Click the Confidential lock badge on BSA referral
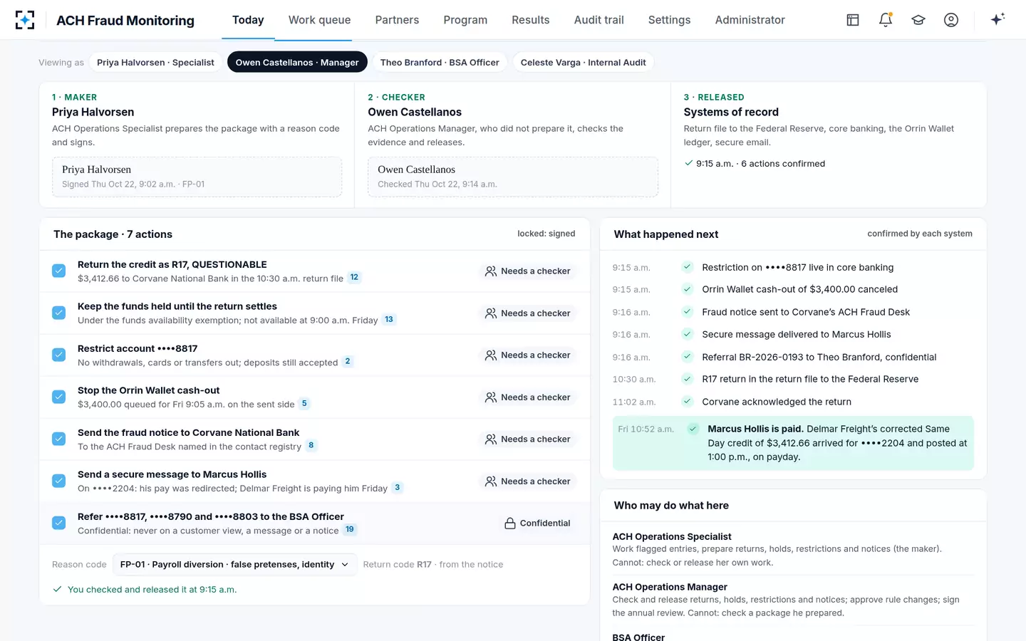This screenshot has height=641, width=1026. 537,523
